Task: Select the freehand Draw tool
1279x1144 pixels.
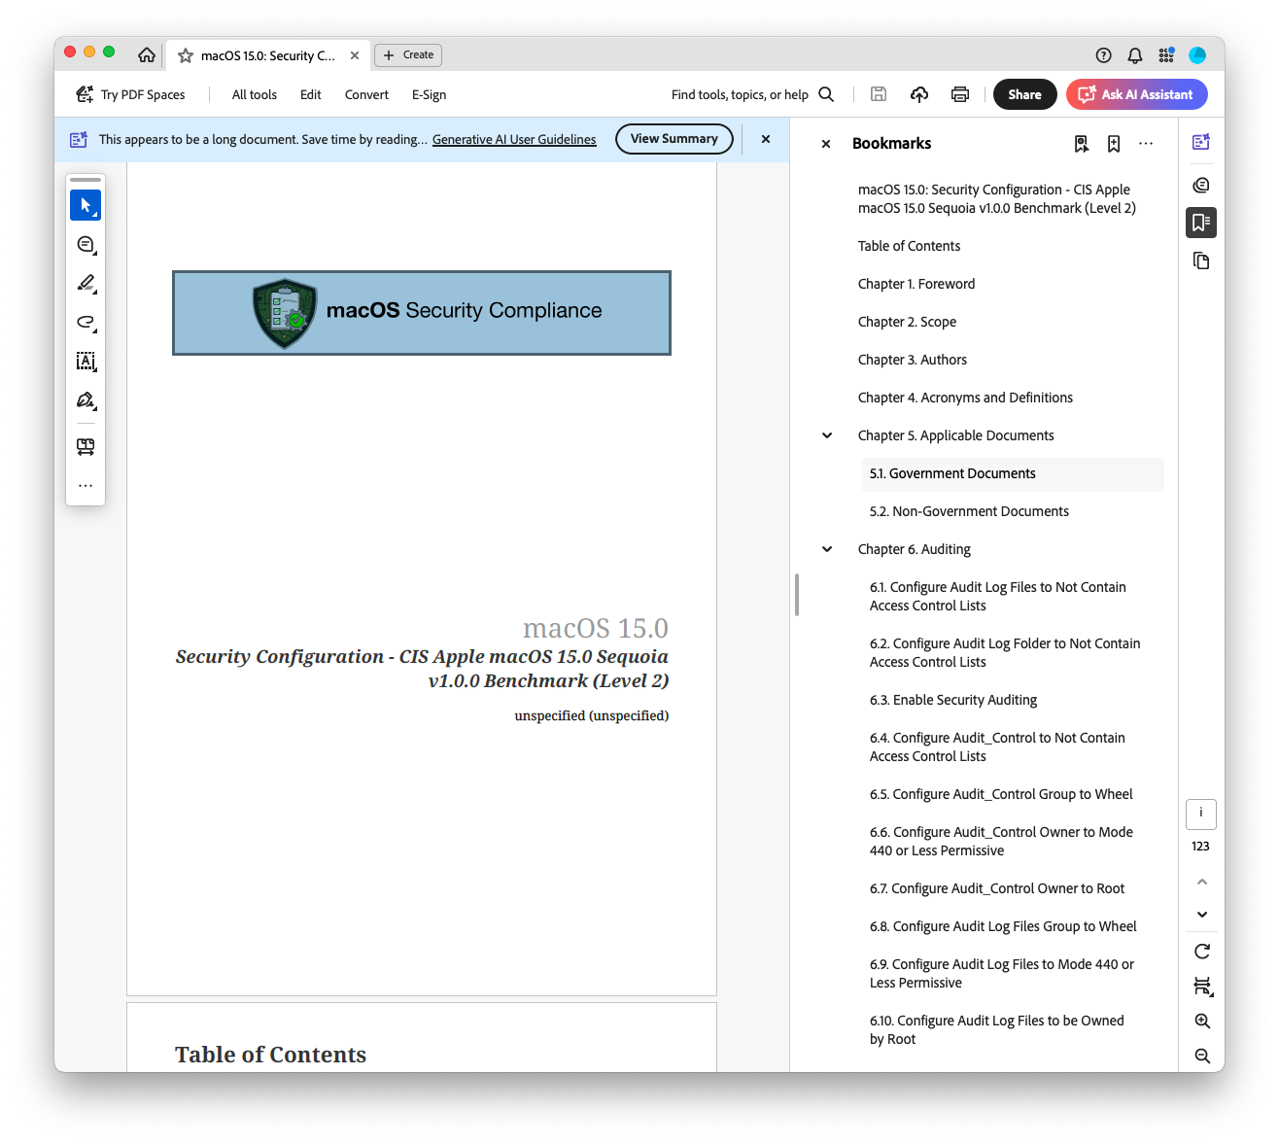Action: pos(86,322)
